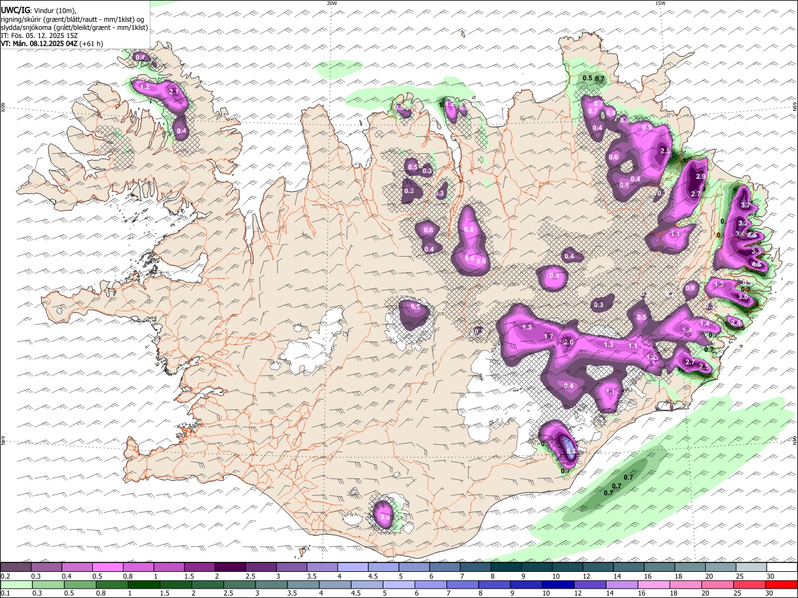Click the bright magenta swatch at snow scale 0.5
The width and height of the screenshot is (798, 598).
click(108, 567)
